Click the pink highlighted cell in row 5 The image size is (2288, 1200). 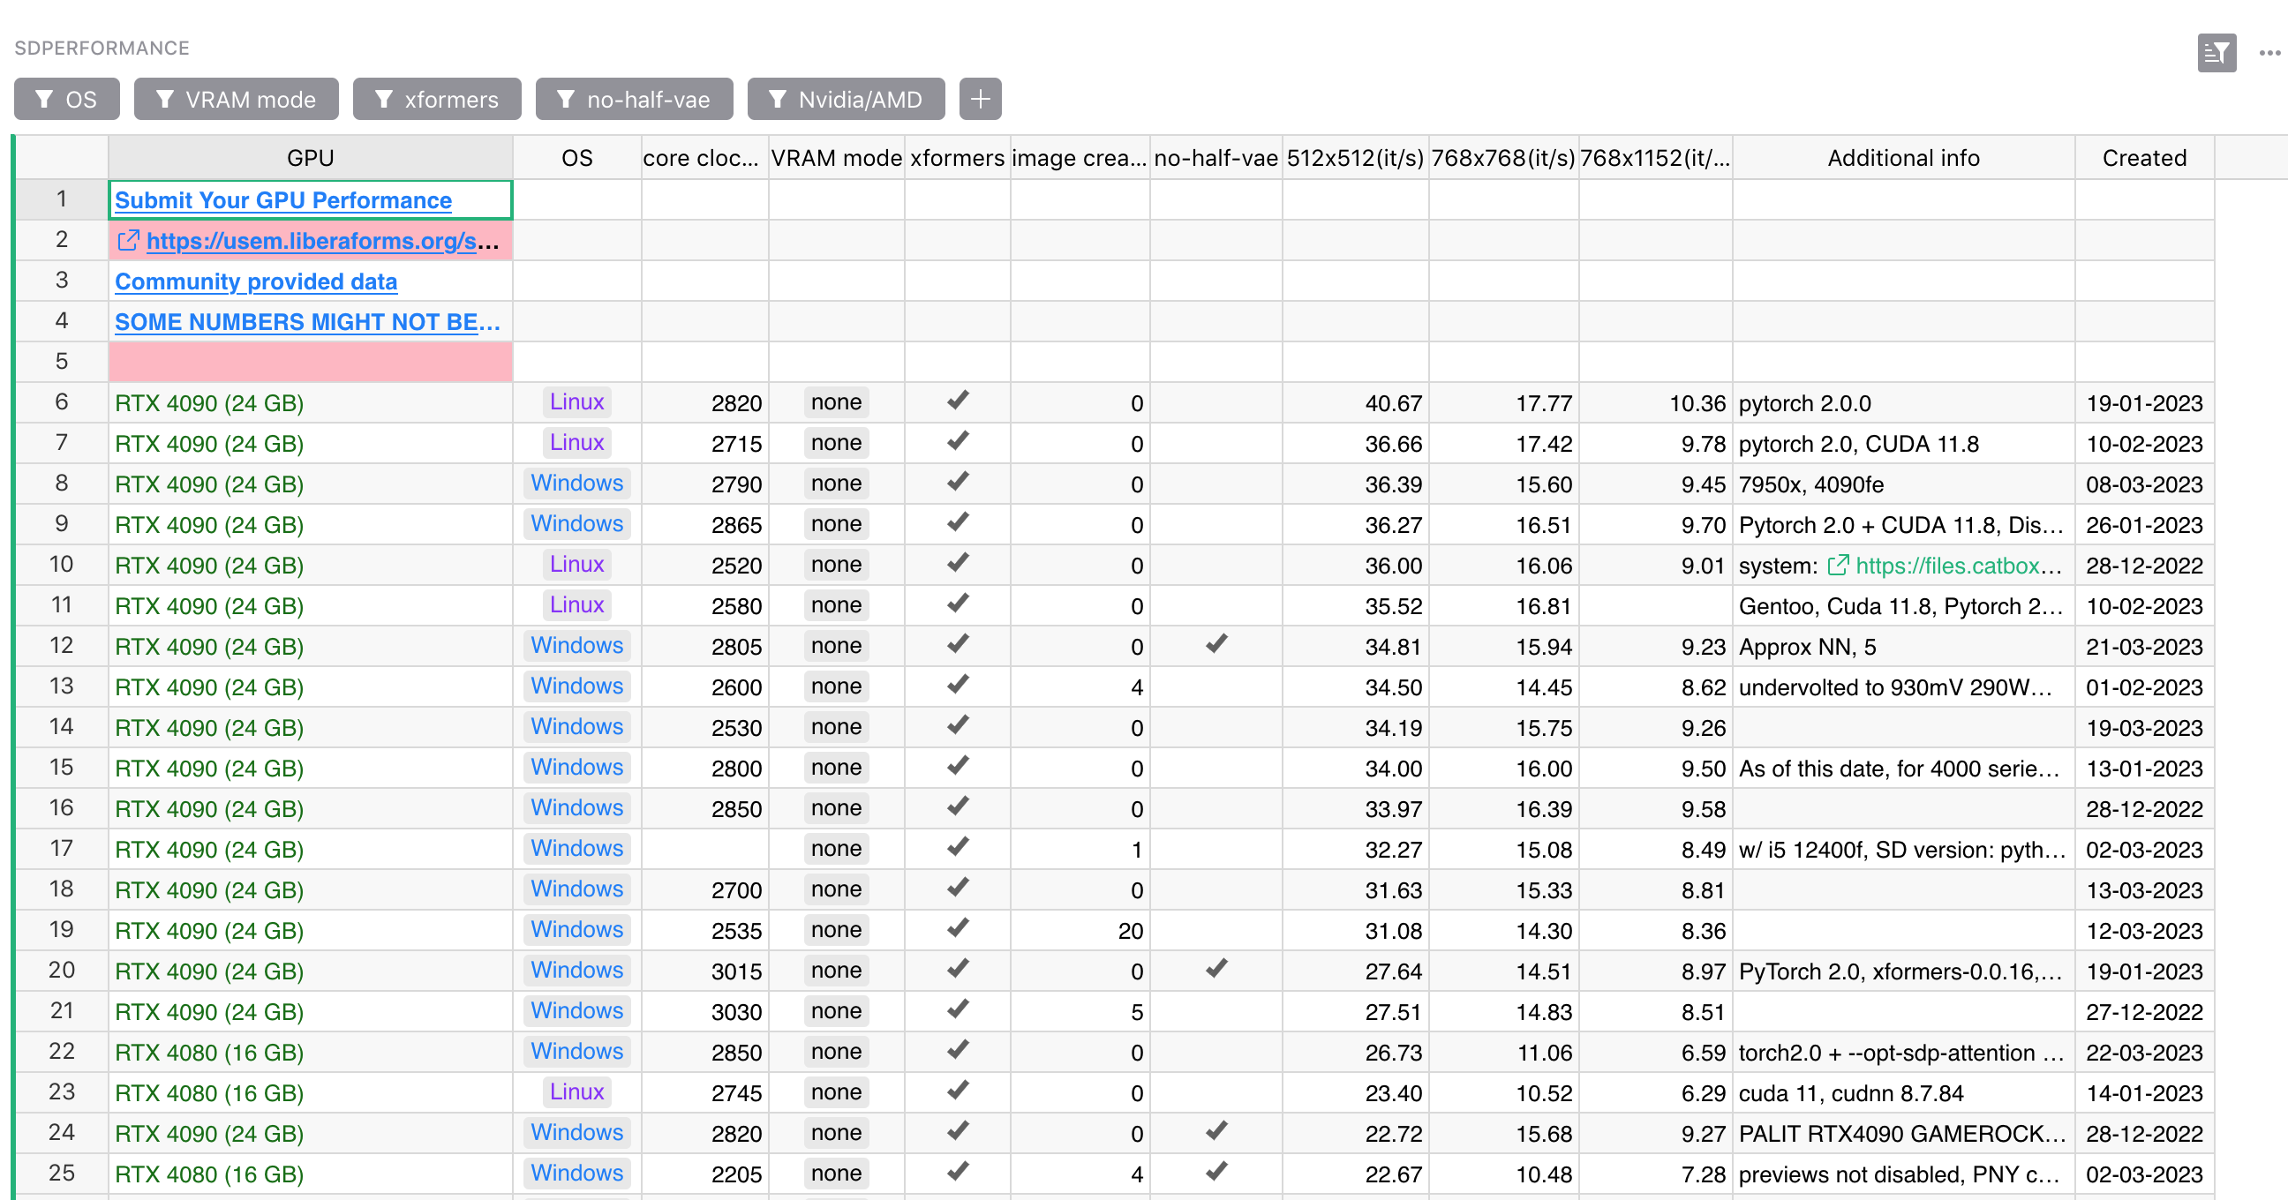tap(310, 362)
